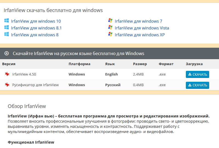Click the Русский language cell
This screenshot has width=219, height=148.
click(113, 85)
